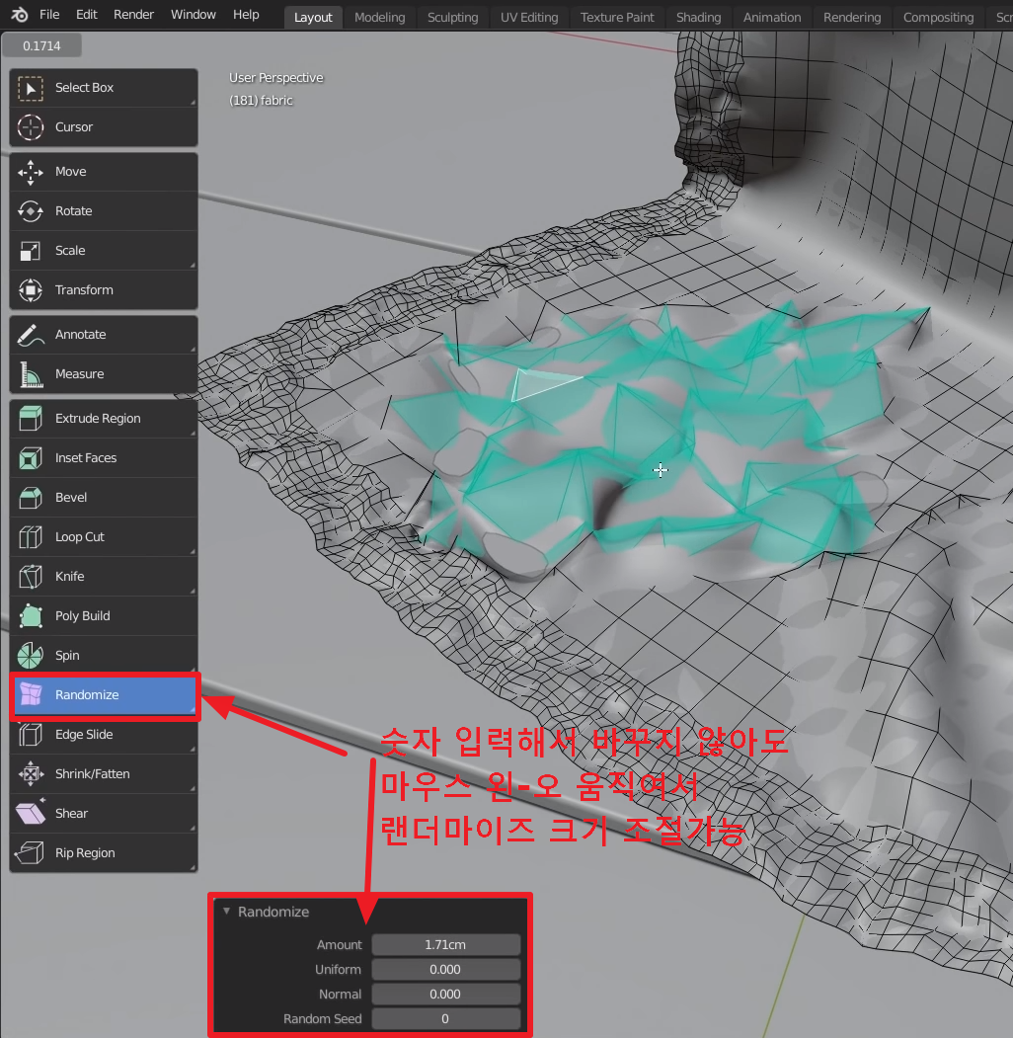Click the Rip Region label
The image size is (1013, 1038).
[x=85, y=852]
